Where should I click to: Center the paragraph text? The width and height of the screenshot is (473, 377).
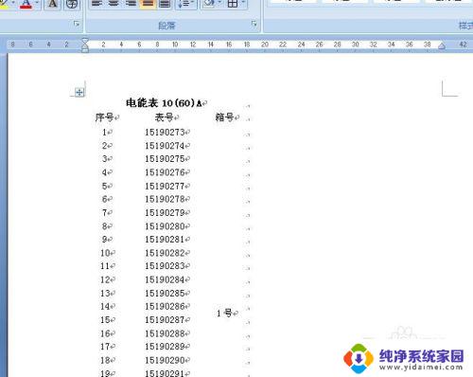(x=114, y=4)
